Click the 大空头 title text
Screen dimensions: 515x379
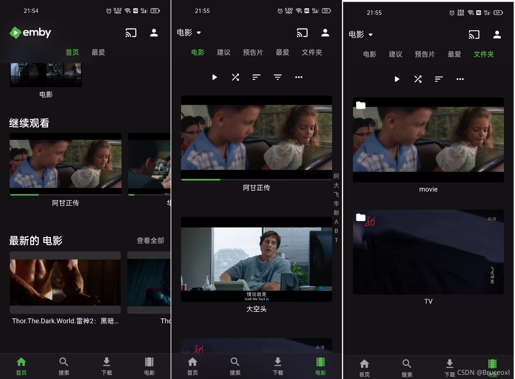[256, 309]
